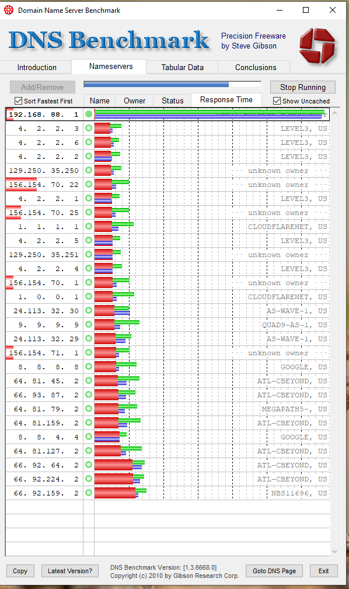This screenshot has width=349, height=589.
Task: Click the Precision Freeware by Steve Gibson text
Action: 253,41
